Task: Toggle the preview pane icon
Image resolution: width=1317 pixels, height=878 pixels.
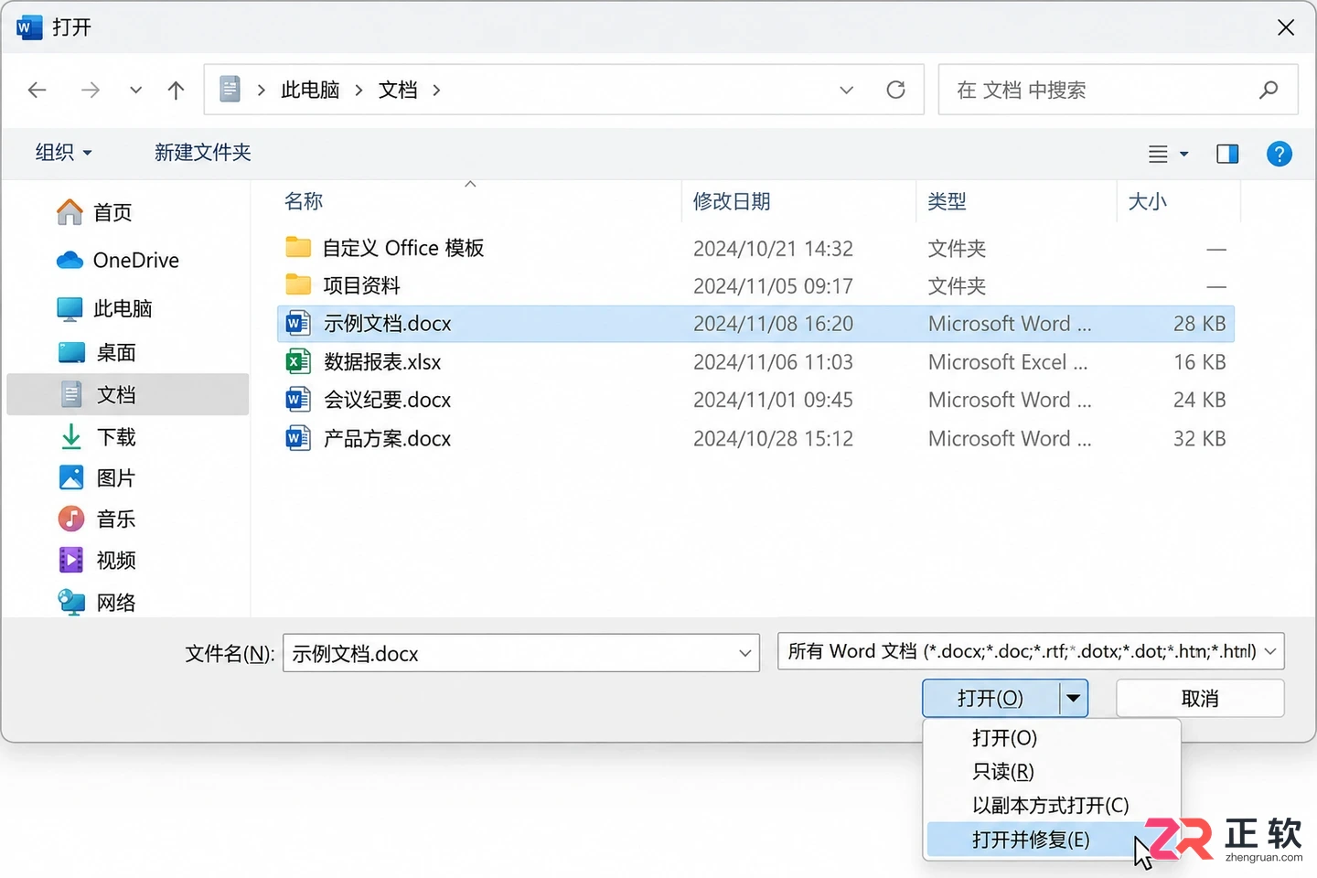Action: click(x=1227, y=154)
